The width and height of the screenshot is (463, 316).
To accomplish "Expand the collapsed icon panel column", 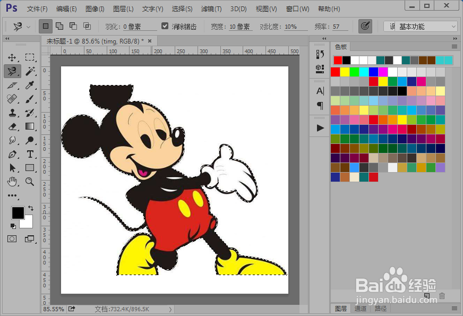I will click(x=324, y=38).
